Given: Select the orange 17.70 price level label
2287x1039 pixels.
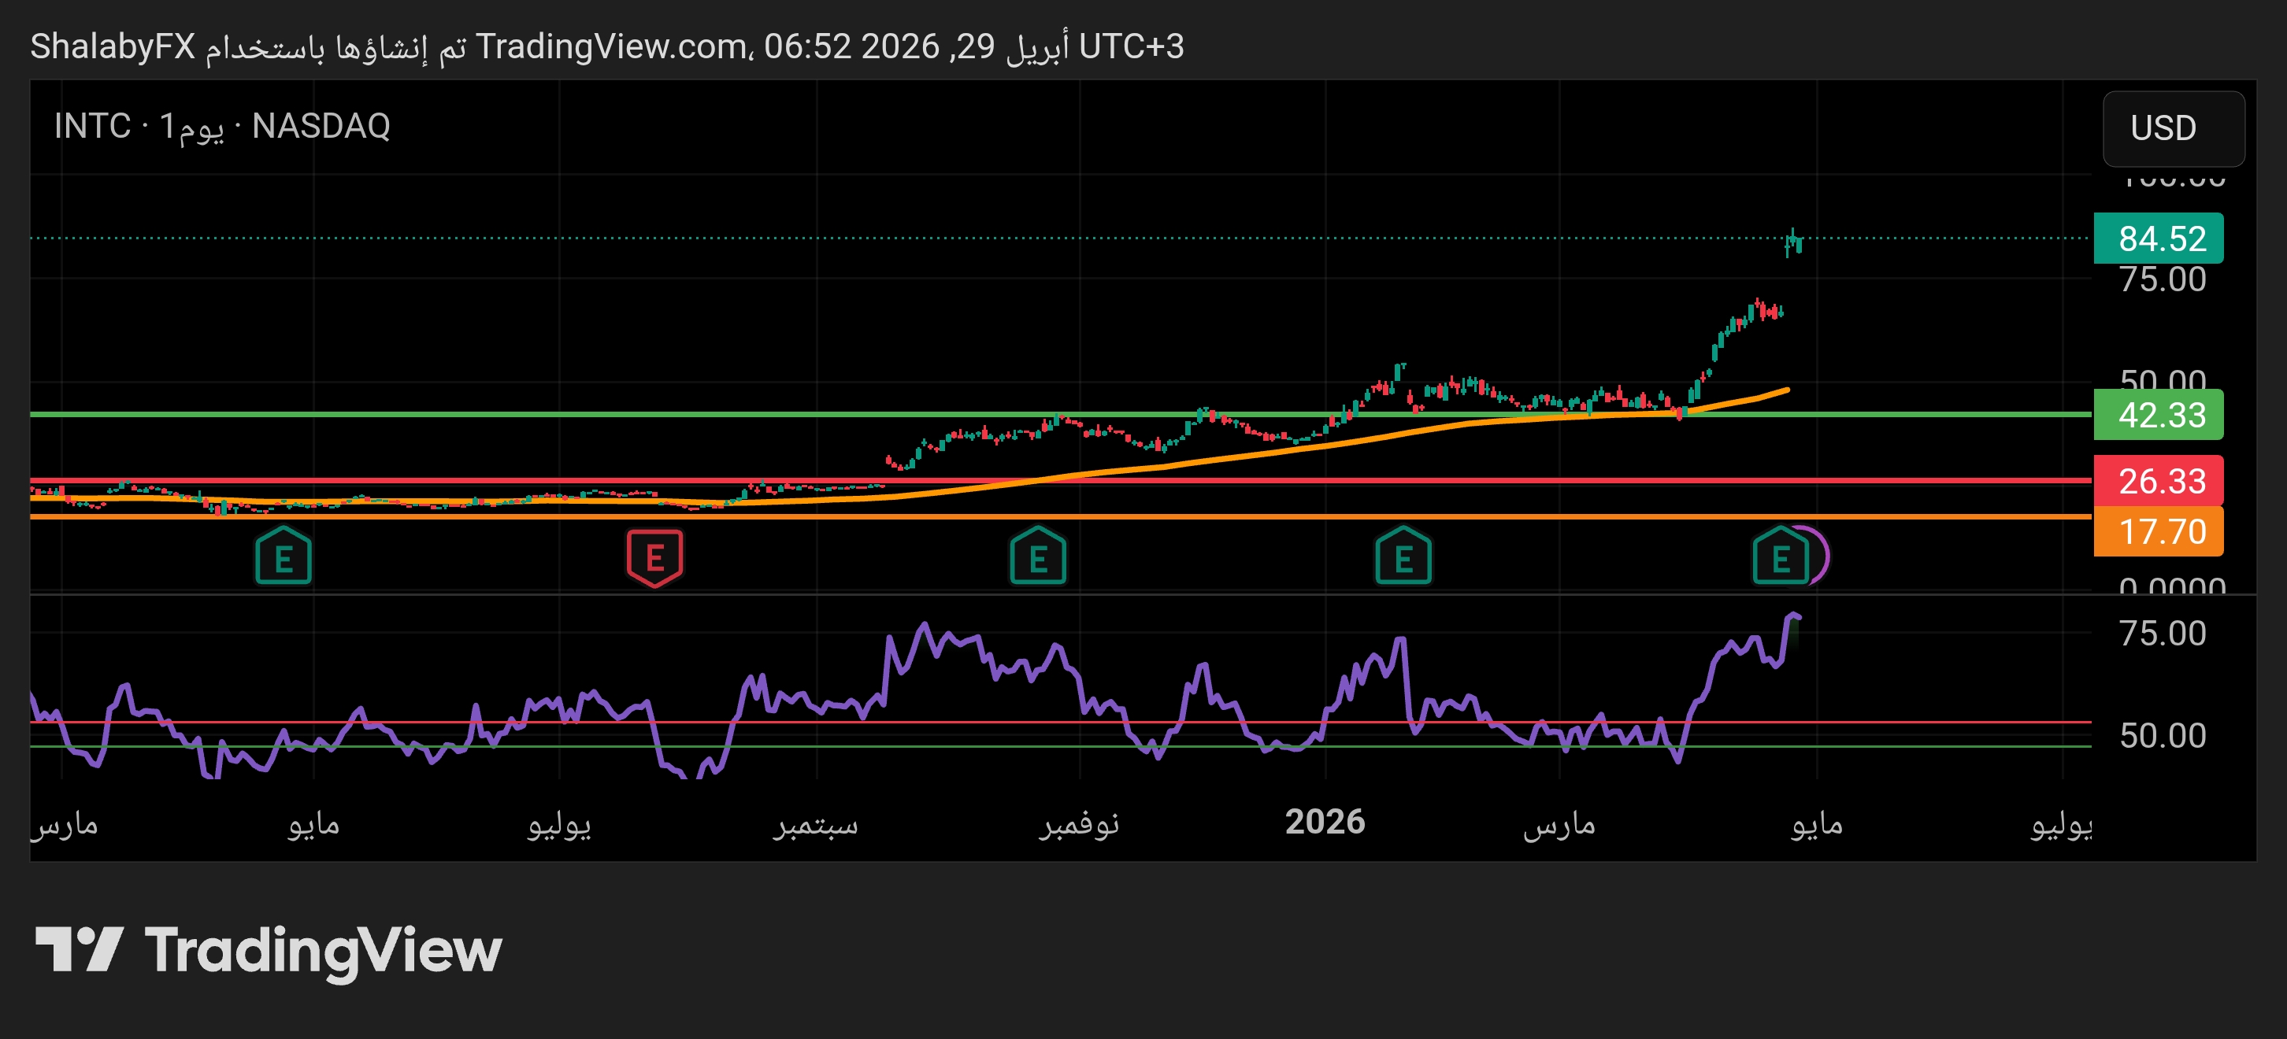Looking at the screenshot, I should coord(2159,531).
